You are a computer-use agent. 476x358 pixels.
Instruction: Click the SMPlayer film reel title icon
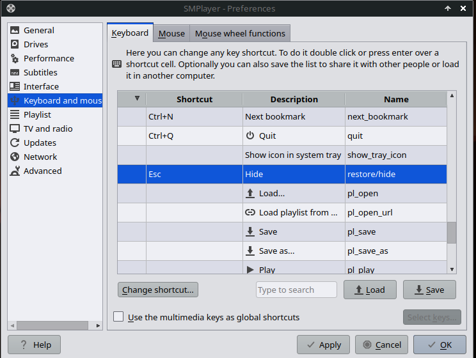[11, 8]
